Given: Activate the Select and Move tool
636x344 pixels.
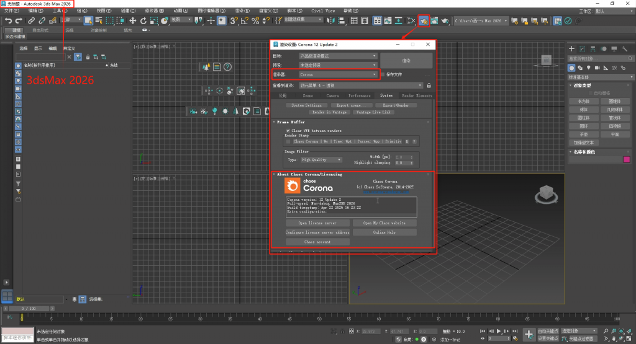Looking at the screenshot, I should coord(133,20).
